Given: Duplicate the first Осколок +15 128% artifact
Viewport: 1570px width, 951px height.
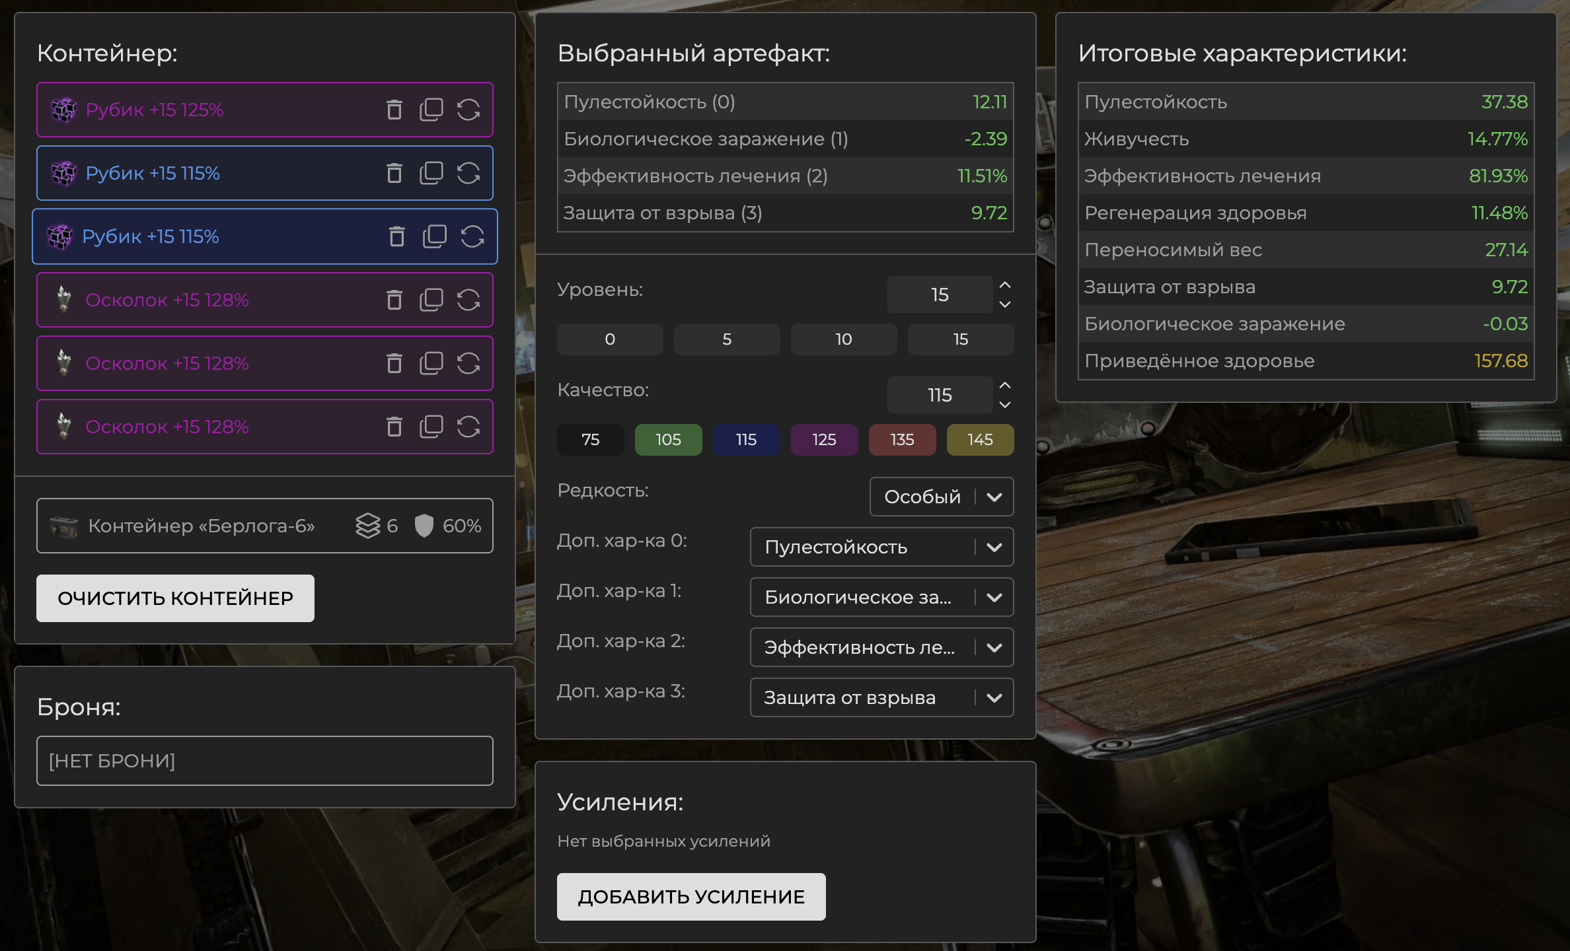Looking at the screenshot, I should click(431, 300).
